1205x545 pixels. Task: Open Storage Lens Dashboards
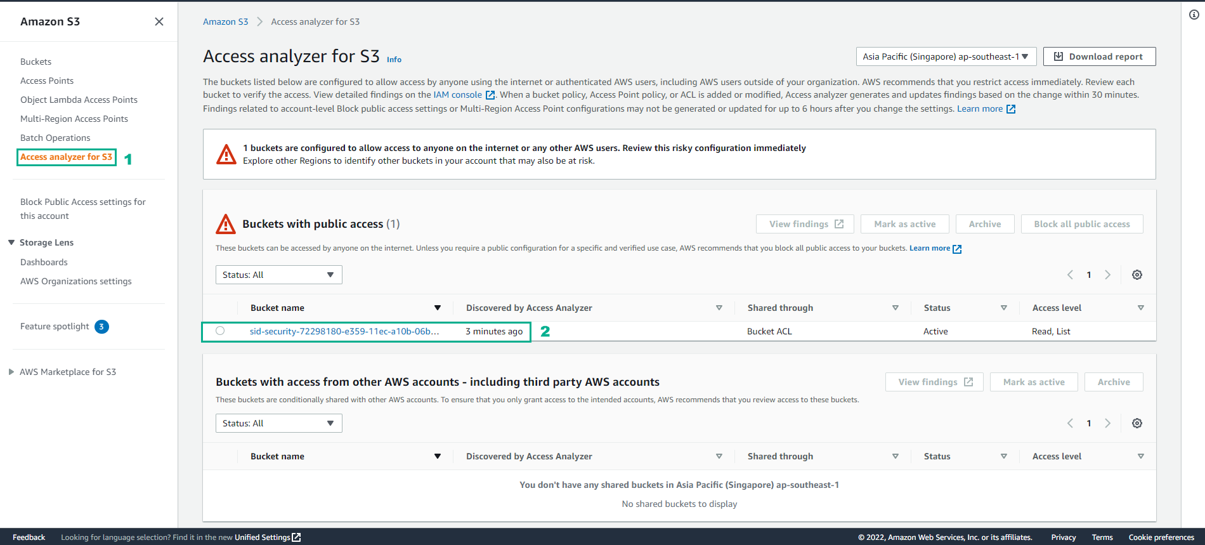(44, 262)
